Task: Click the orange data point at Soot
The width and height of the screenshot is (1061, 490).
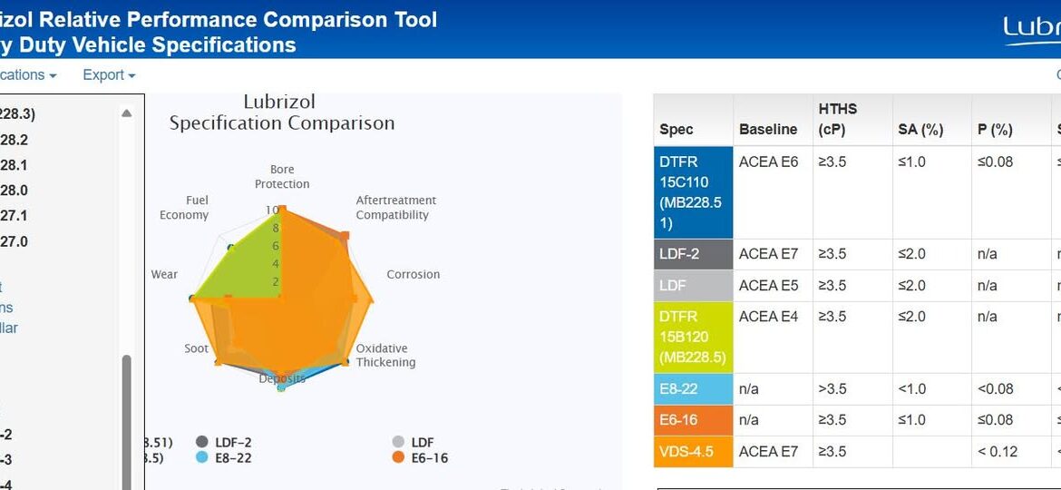Action: click(x=218, y=362)
